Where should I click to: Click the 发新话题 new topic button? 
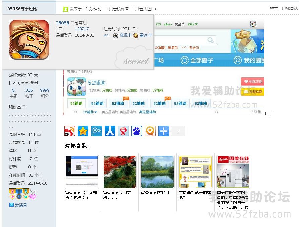click(x=252, y=92)
